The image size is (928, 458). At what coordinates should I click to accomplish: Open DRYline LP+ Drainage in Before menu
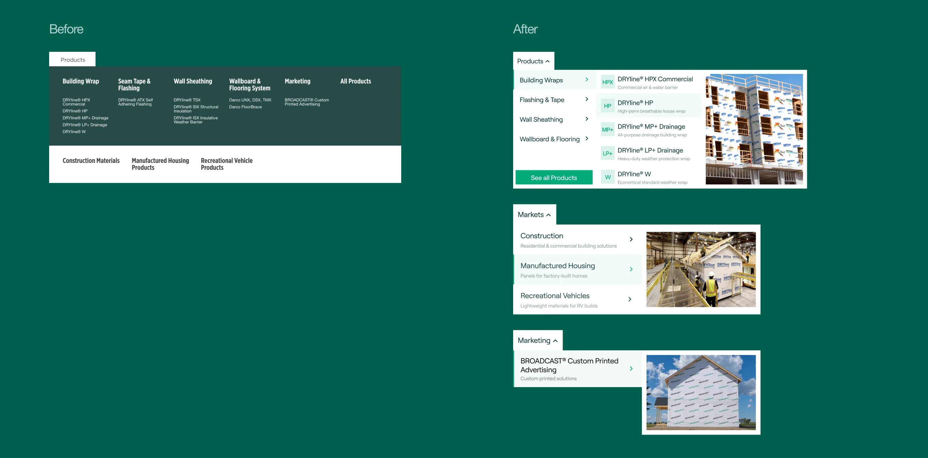(85, 124)
